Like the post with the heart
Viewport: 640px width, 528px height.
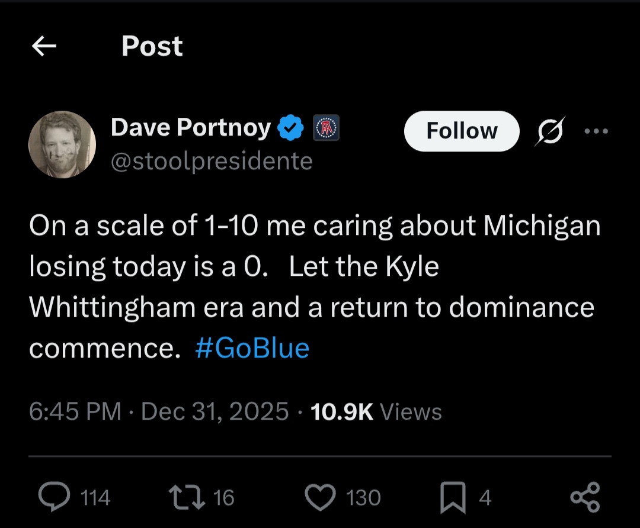[x=320, y=497]
